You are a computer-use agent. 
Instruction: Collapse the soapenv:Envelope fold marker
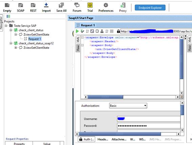[82, 37]
